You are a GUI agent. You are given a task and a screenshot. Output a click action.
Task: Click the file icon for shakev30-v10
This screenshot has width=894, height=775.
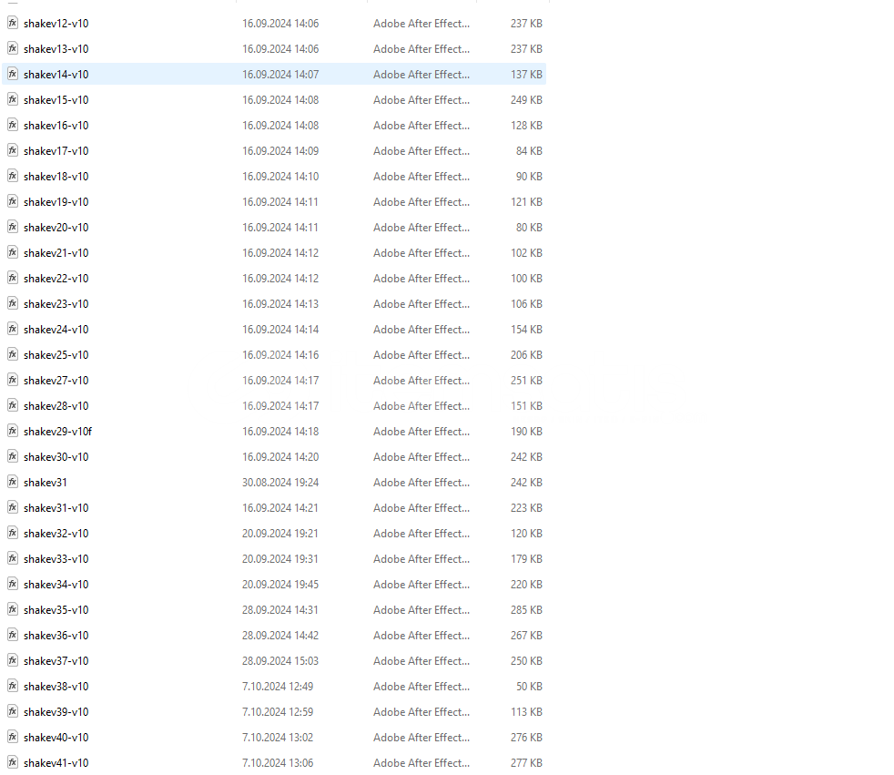coord(13,456)
